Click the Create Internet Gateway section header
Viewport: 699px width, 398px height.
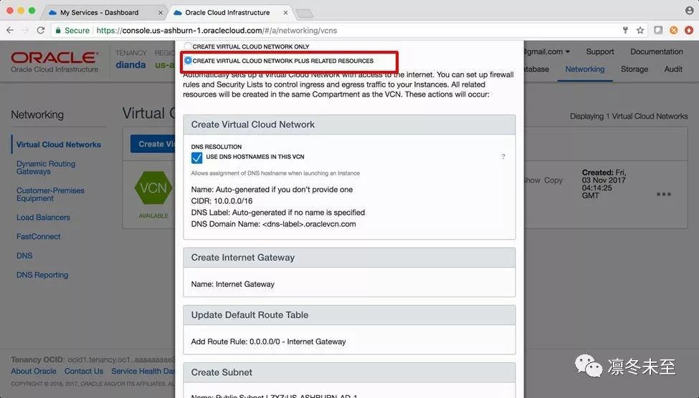pos(349,257)
